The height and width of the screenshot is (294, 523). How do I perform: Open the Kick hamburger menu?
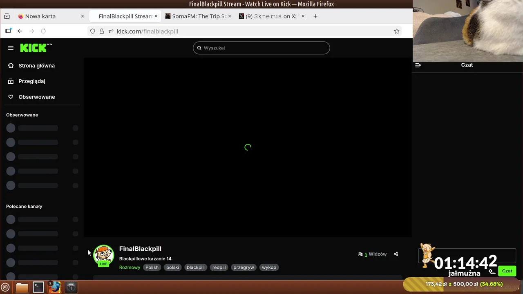pyautogui.click(x=11, y=48)
